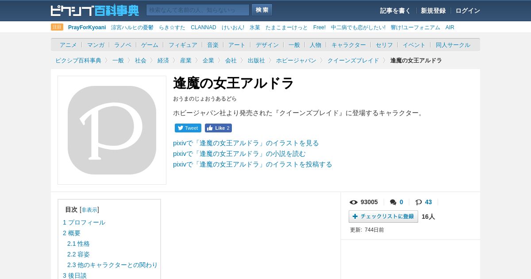Select the イベント category menu item
This screenshot has height=279, width=531.
414,45
